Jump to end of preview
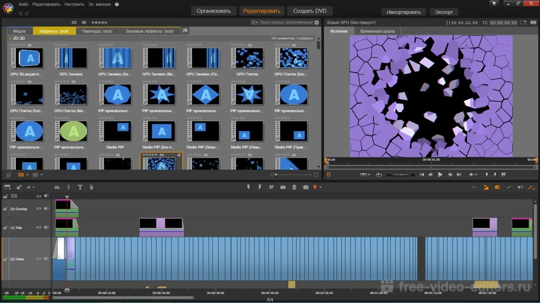This screenshot has height=303, width=540. pos(459,175)
